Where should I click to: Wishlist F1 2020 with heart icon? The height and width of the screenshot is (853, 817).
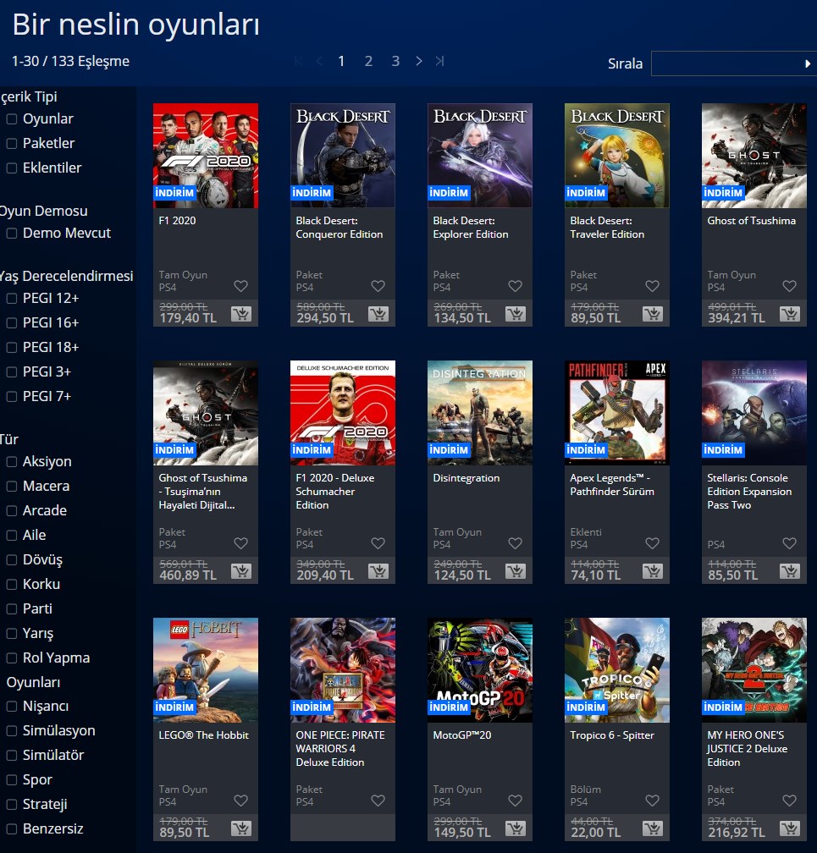(241, 286)
